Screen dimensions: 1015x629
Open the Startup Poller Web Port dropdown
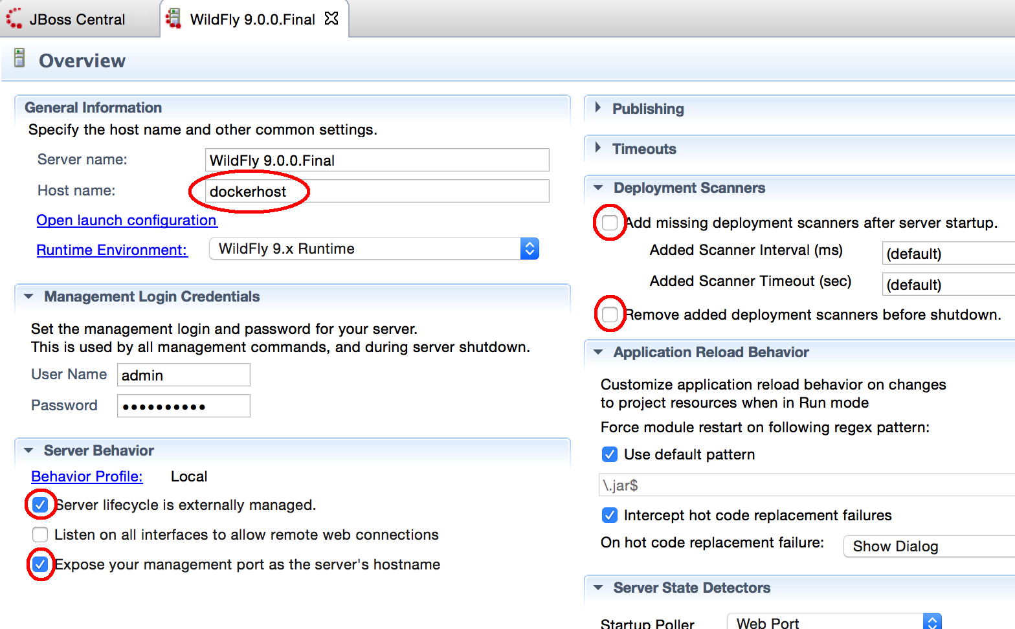click(834, 623)
